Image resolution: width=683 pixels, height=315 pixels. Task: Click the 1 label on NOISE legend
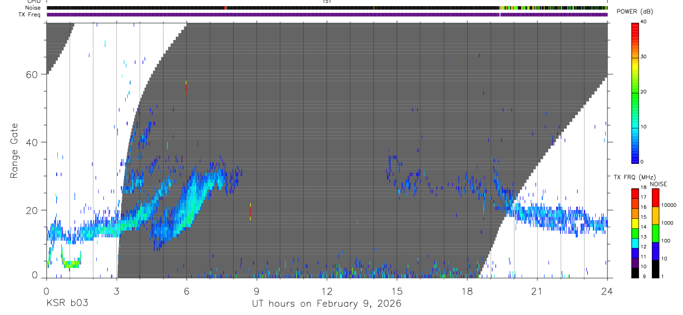pyautogui.click(x=662, y=277)
